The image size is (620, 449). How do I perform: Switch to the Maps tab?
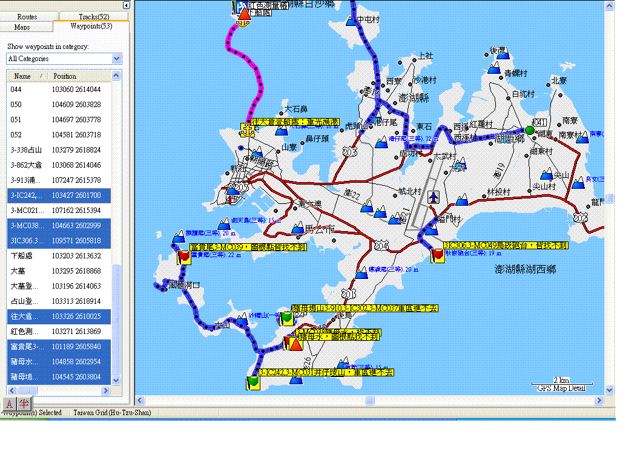coord(22,27)
